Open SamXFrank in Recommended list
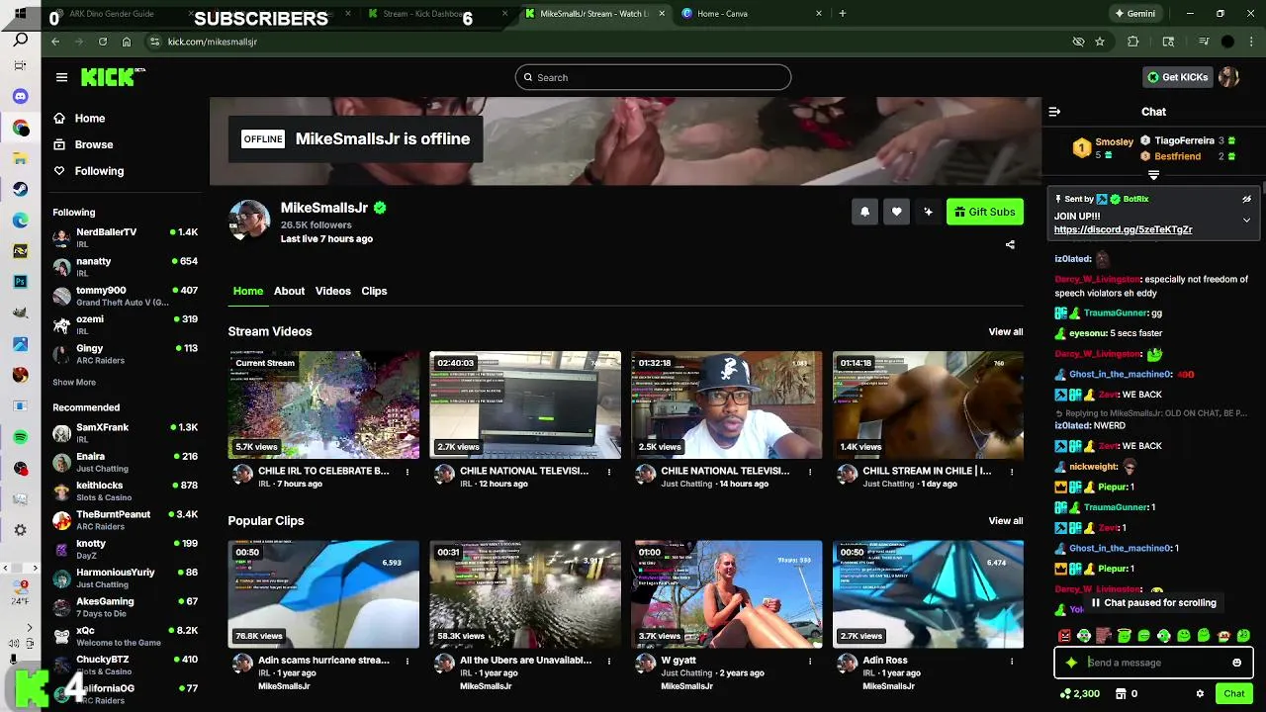This screenshot has height=712, width=1266. click(125, 433)
